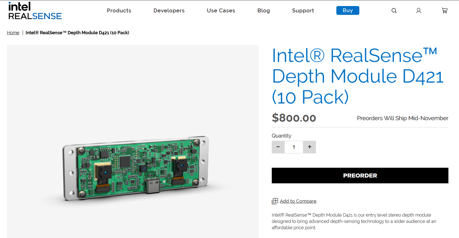
Task: Go to the Blog page
Action: [x=264, y=10]
